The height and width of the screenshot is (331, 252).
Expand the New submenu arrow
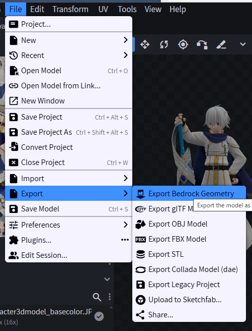[x=126, y=40]
